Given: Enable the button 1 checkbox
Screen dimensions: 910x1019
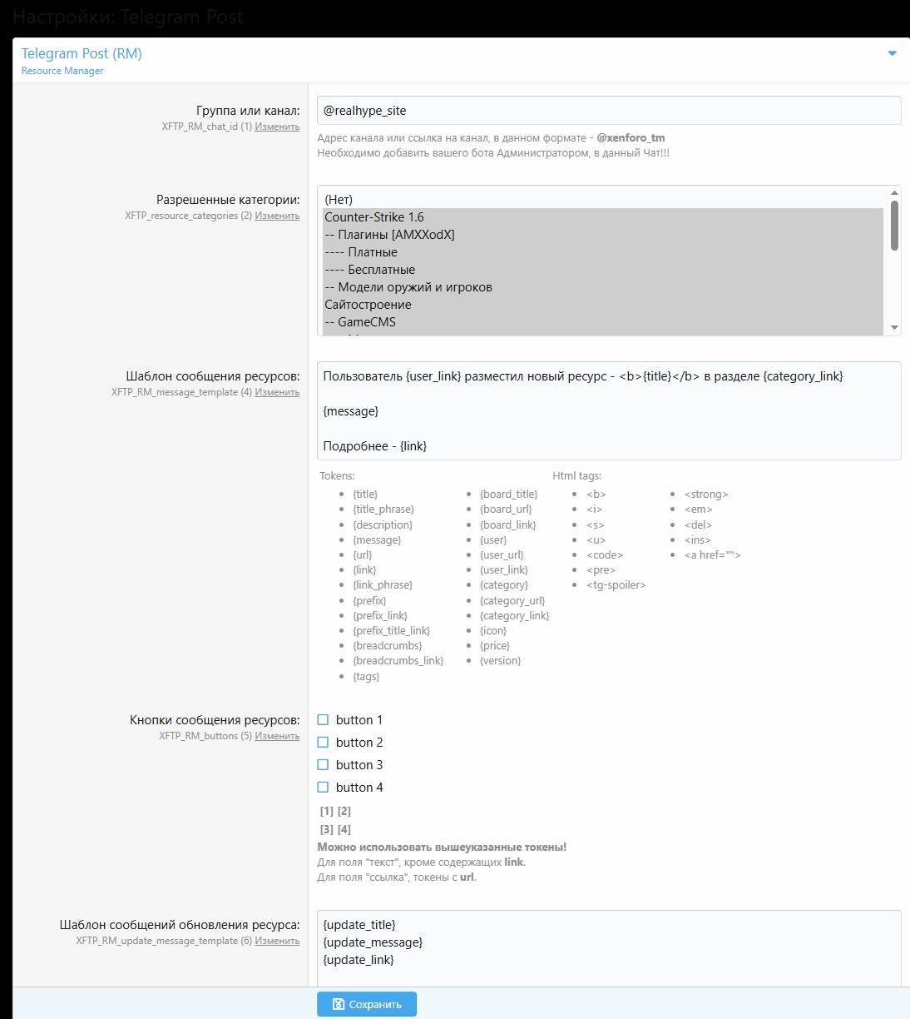Looking at the screenshot, I should (324, 720).
